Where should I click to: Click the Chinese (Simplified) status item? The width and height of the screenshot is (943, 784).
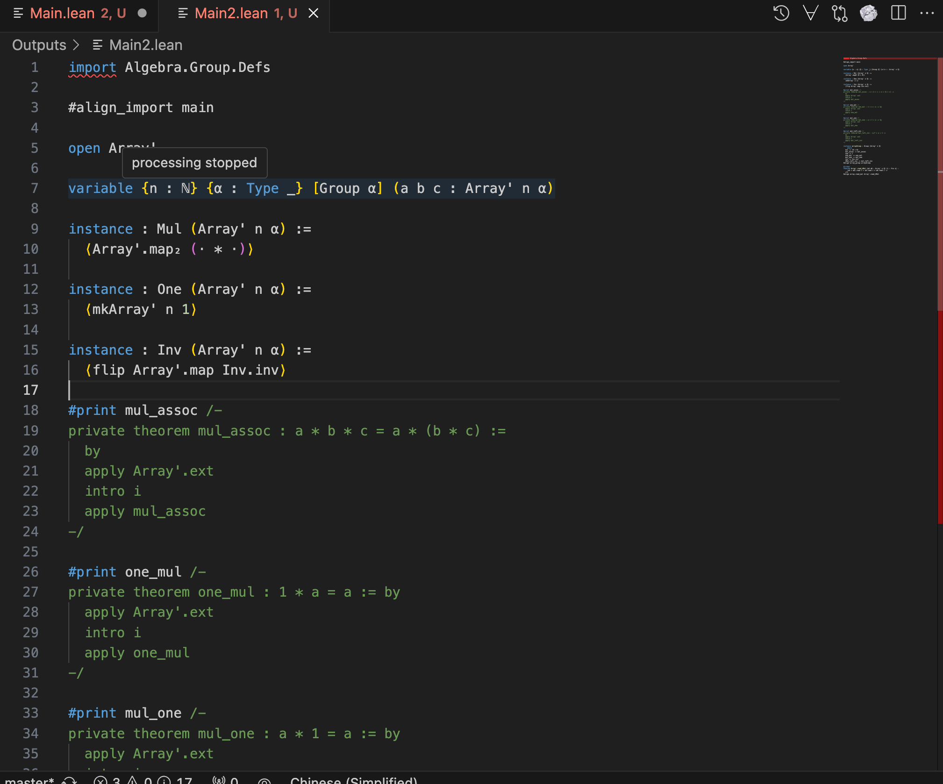coord(354,780)
